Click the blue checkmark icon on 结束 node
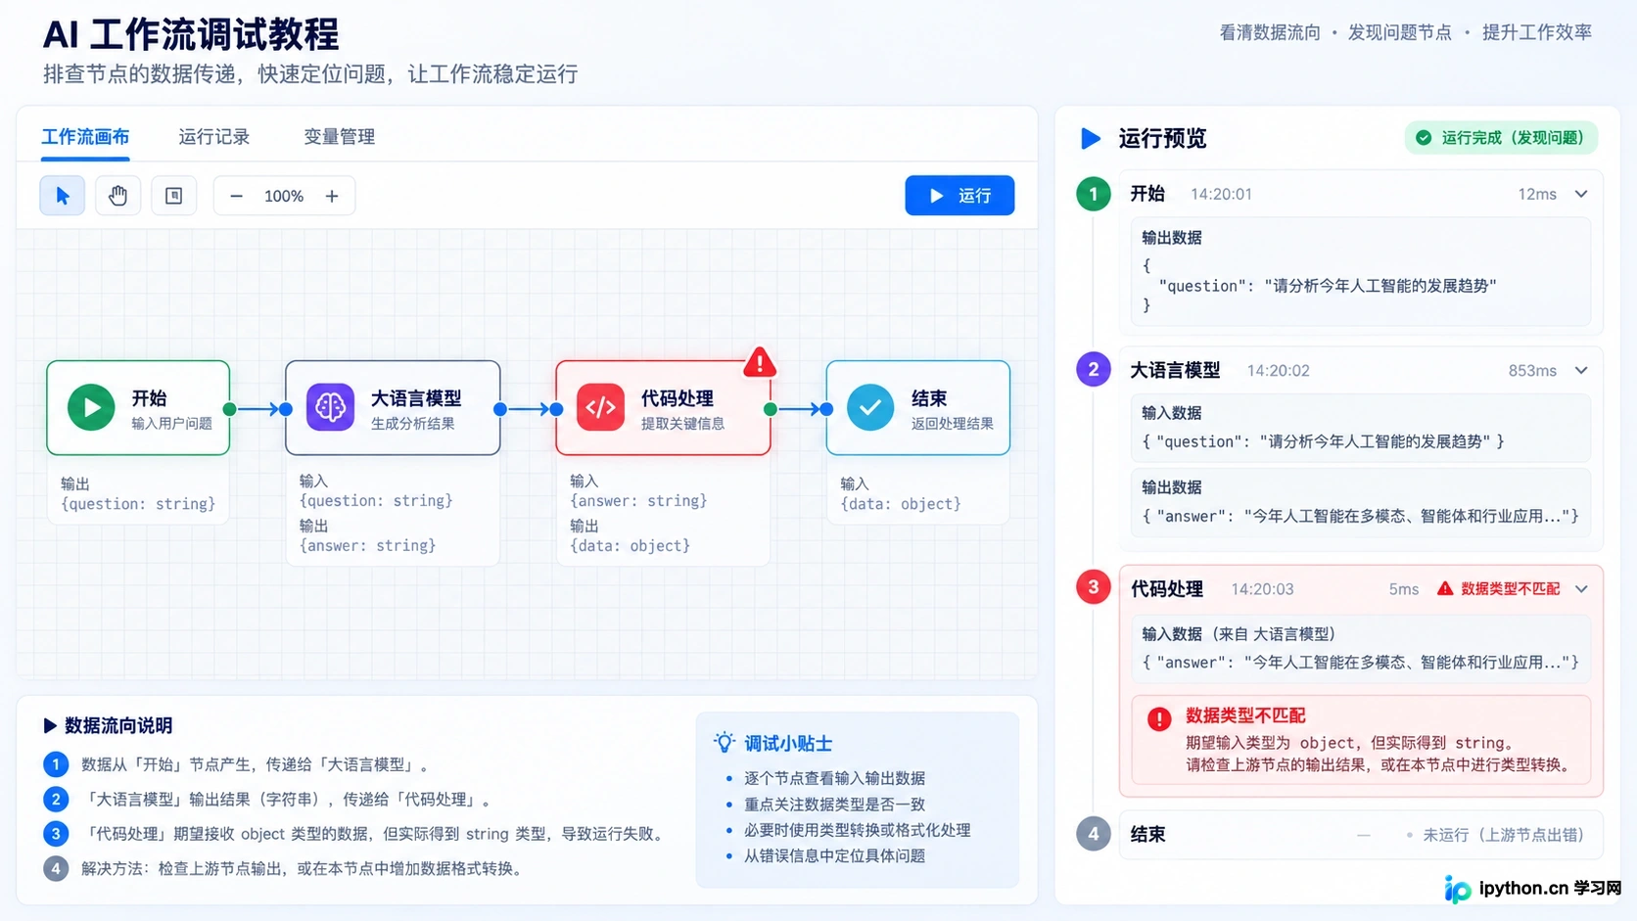The height and width of the screenshot is (921, 1637). tap(870, 407)
